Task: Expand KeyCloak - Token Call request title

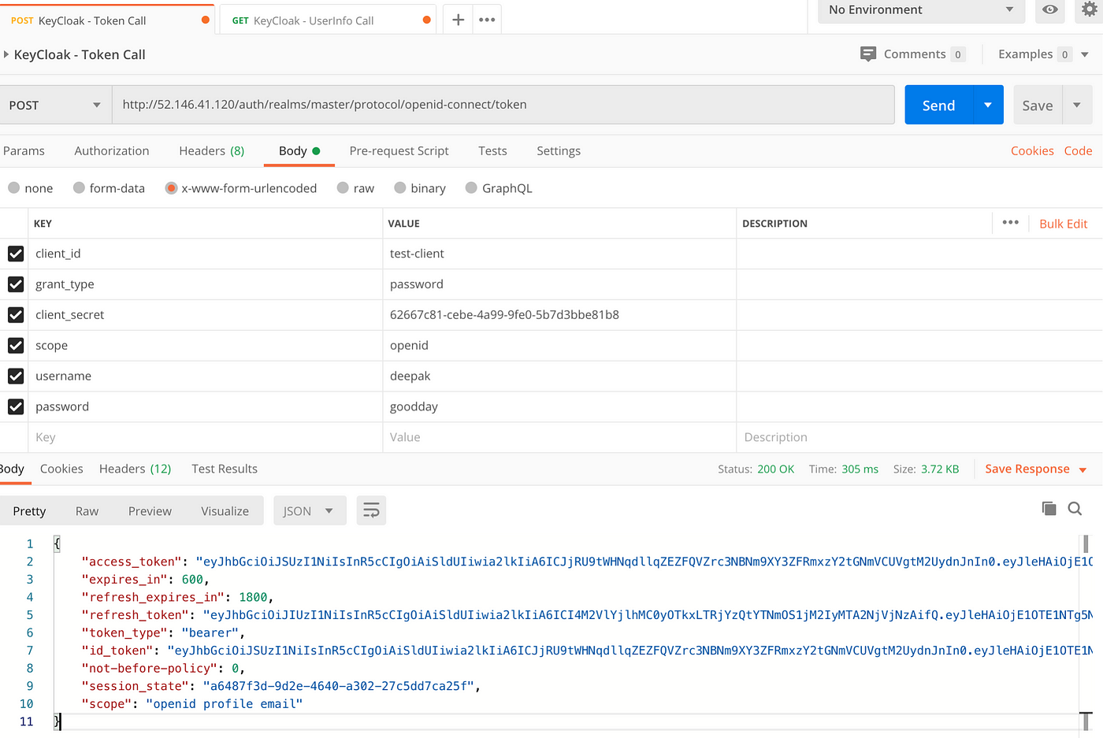Action: (x=6, y=54)
